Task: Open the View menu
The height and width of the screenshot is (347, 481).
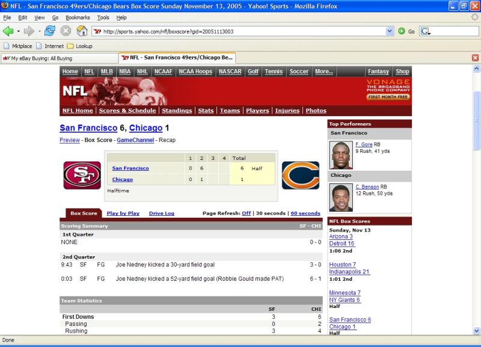Action: pos(39,17)
